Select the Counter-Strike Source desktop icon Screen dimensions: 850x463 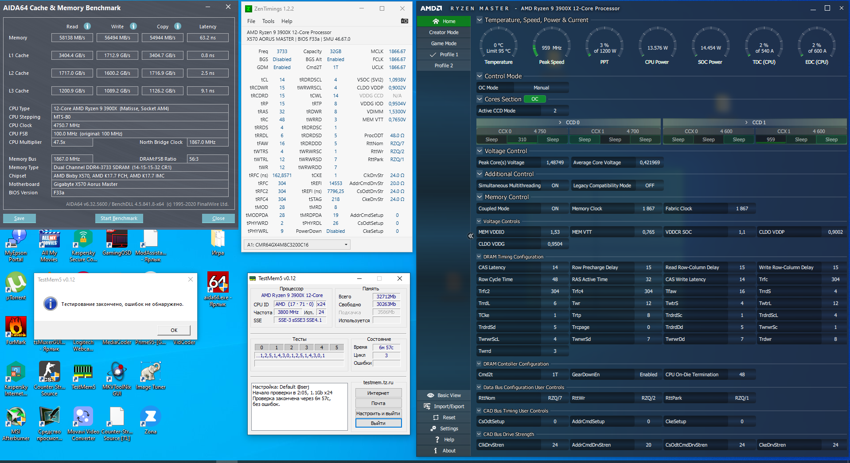click(x=49, y=379)
